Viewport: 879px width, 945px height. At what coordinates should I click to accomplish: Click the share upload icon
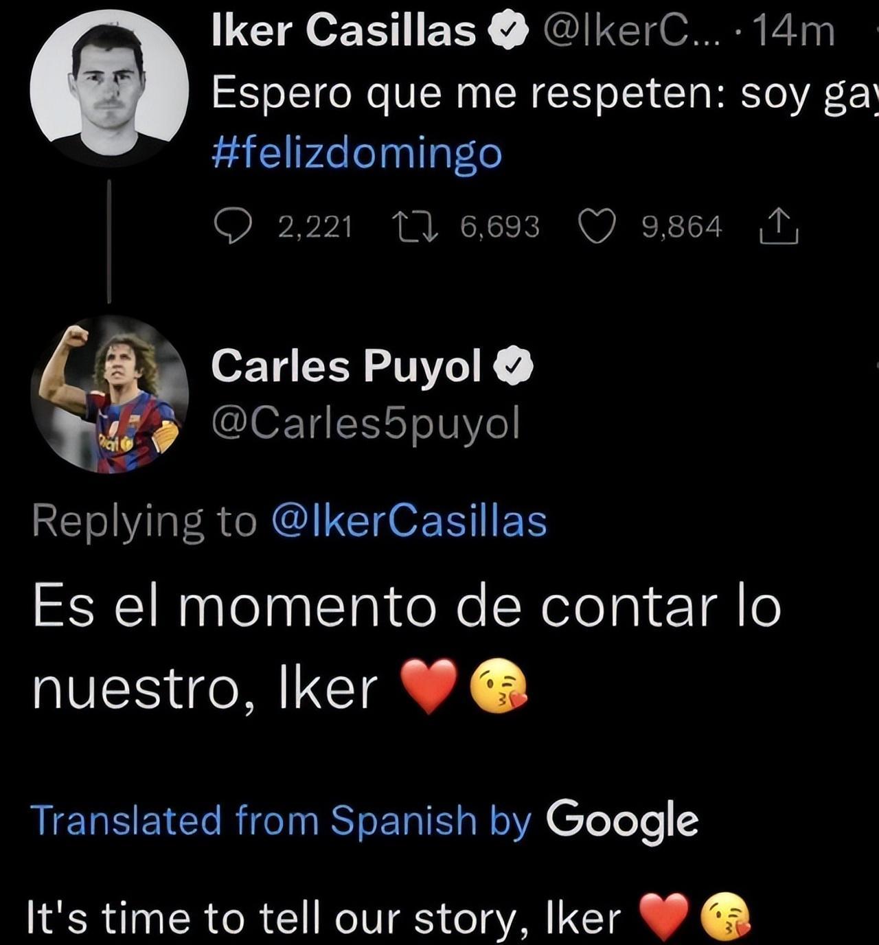(779, 227)
